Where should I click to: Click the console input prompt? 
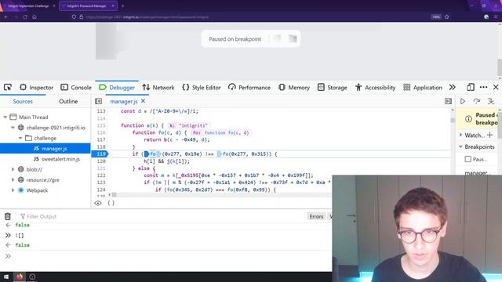(169, 256)
